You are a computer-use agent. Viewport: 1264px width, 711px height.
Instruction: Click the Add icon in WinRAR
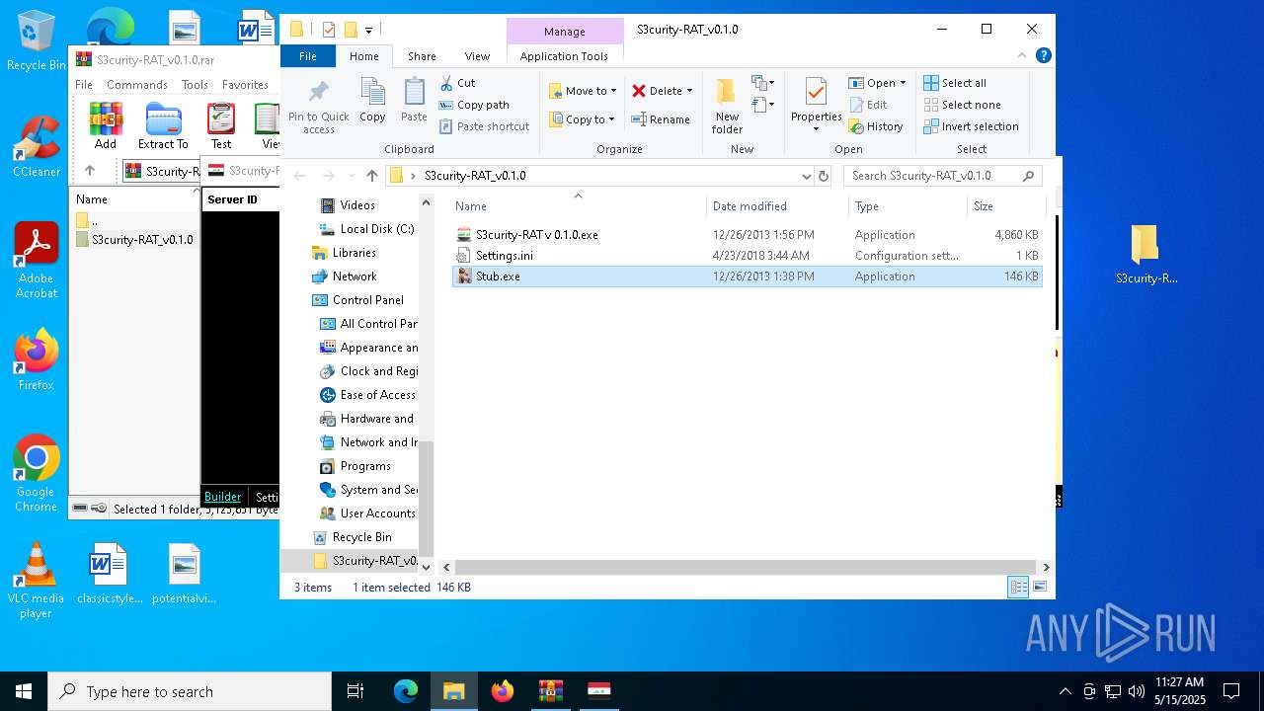coord(106,125)
